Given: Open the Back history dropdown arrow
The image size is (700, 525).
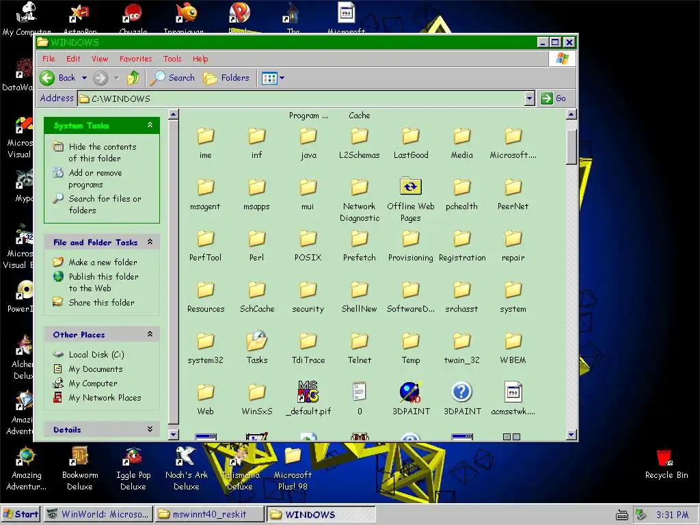Looking at the screenshot, I should pos(84,78).
